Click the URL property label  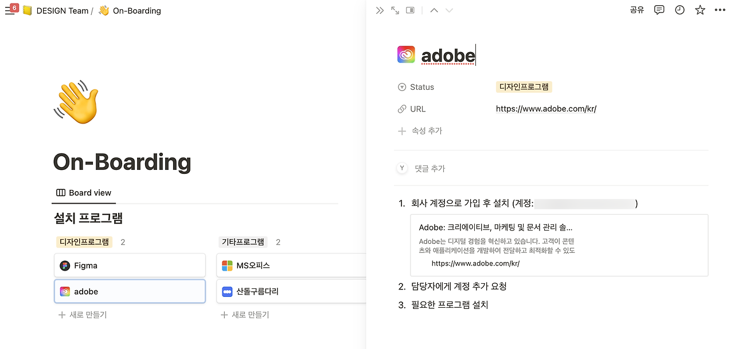click(418, 109)
